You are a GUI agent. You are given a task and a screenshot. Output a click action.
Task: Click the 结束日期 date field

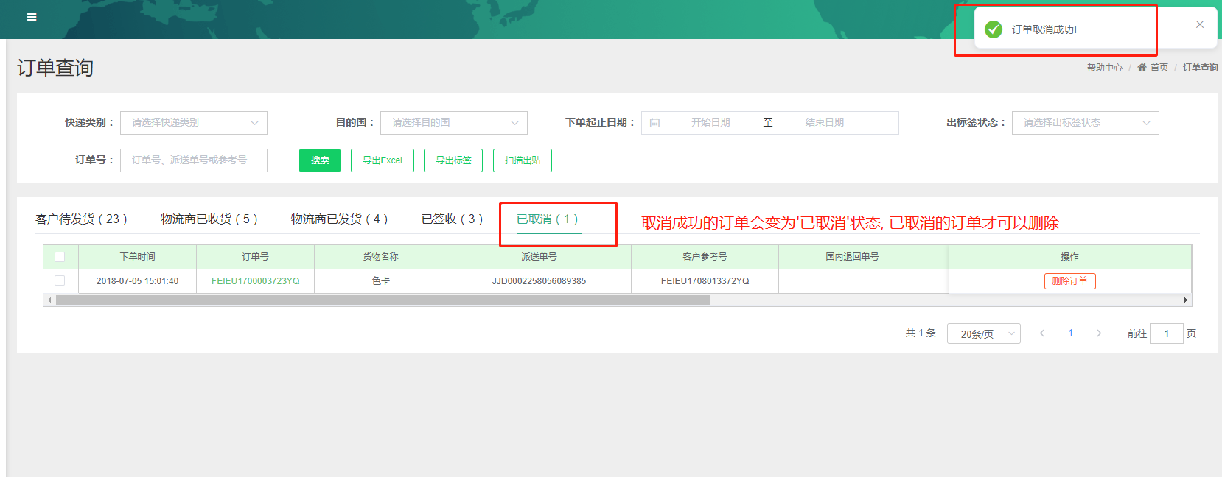pos(825,123)
